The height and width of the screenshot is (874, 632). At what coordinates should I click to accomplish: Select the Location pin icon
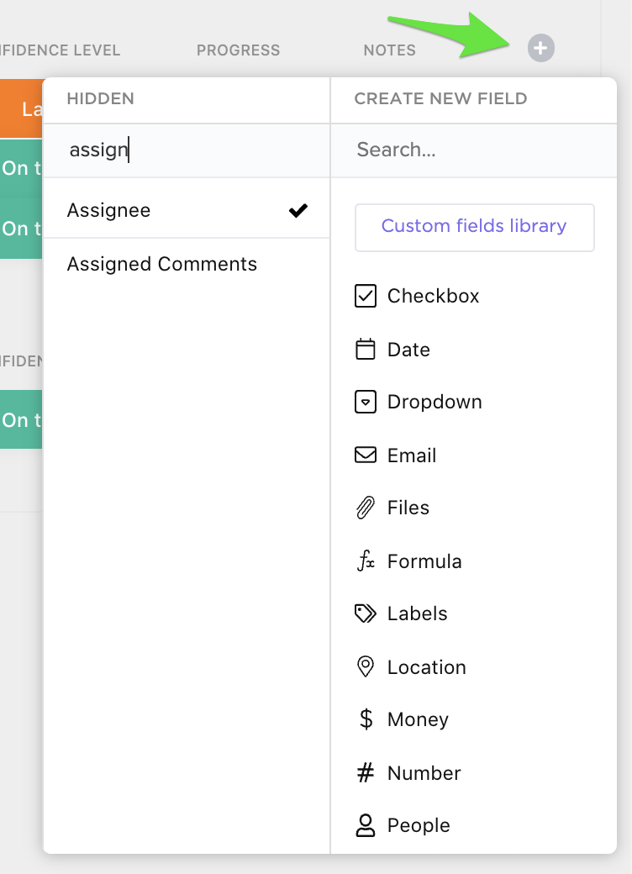coord(366,667)
